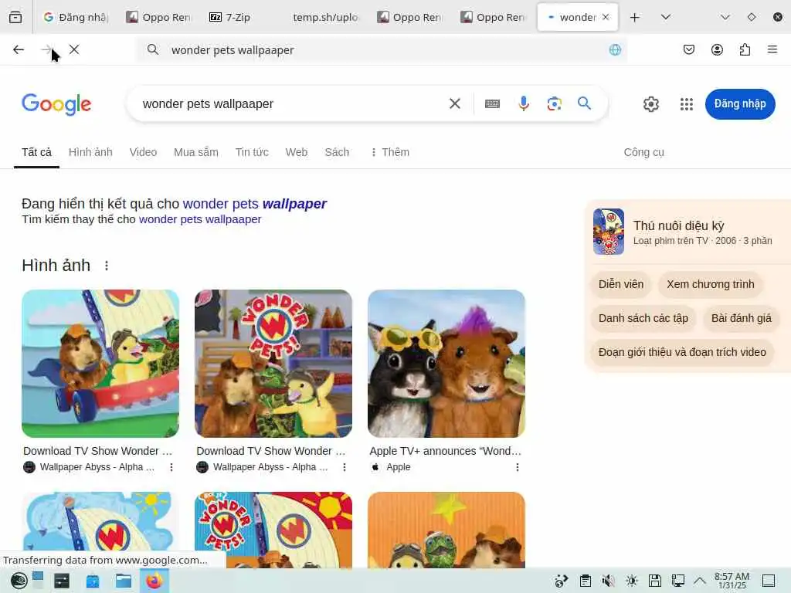Click the browser address bar
Image resolution: width=791 pixels, height=593 pixels.
383,49
